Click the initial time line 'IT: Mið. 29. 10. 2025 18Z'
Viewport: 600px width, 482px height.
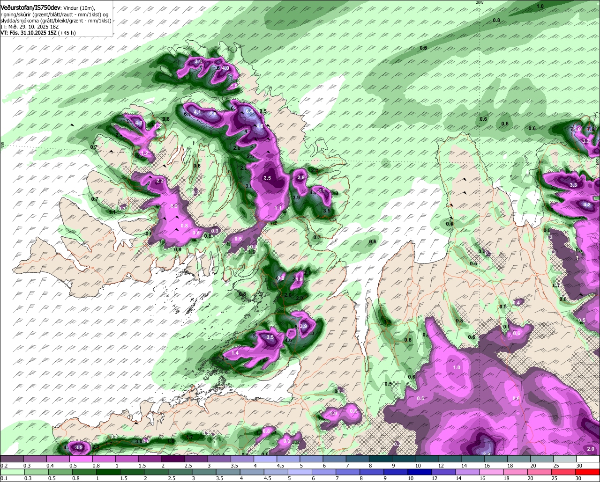click(x=29, y=27)
